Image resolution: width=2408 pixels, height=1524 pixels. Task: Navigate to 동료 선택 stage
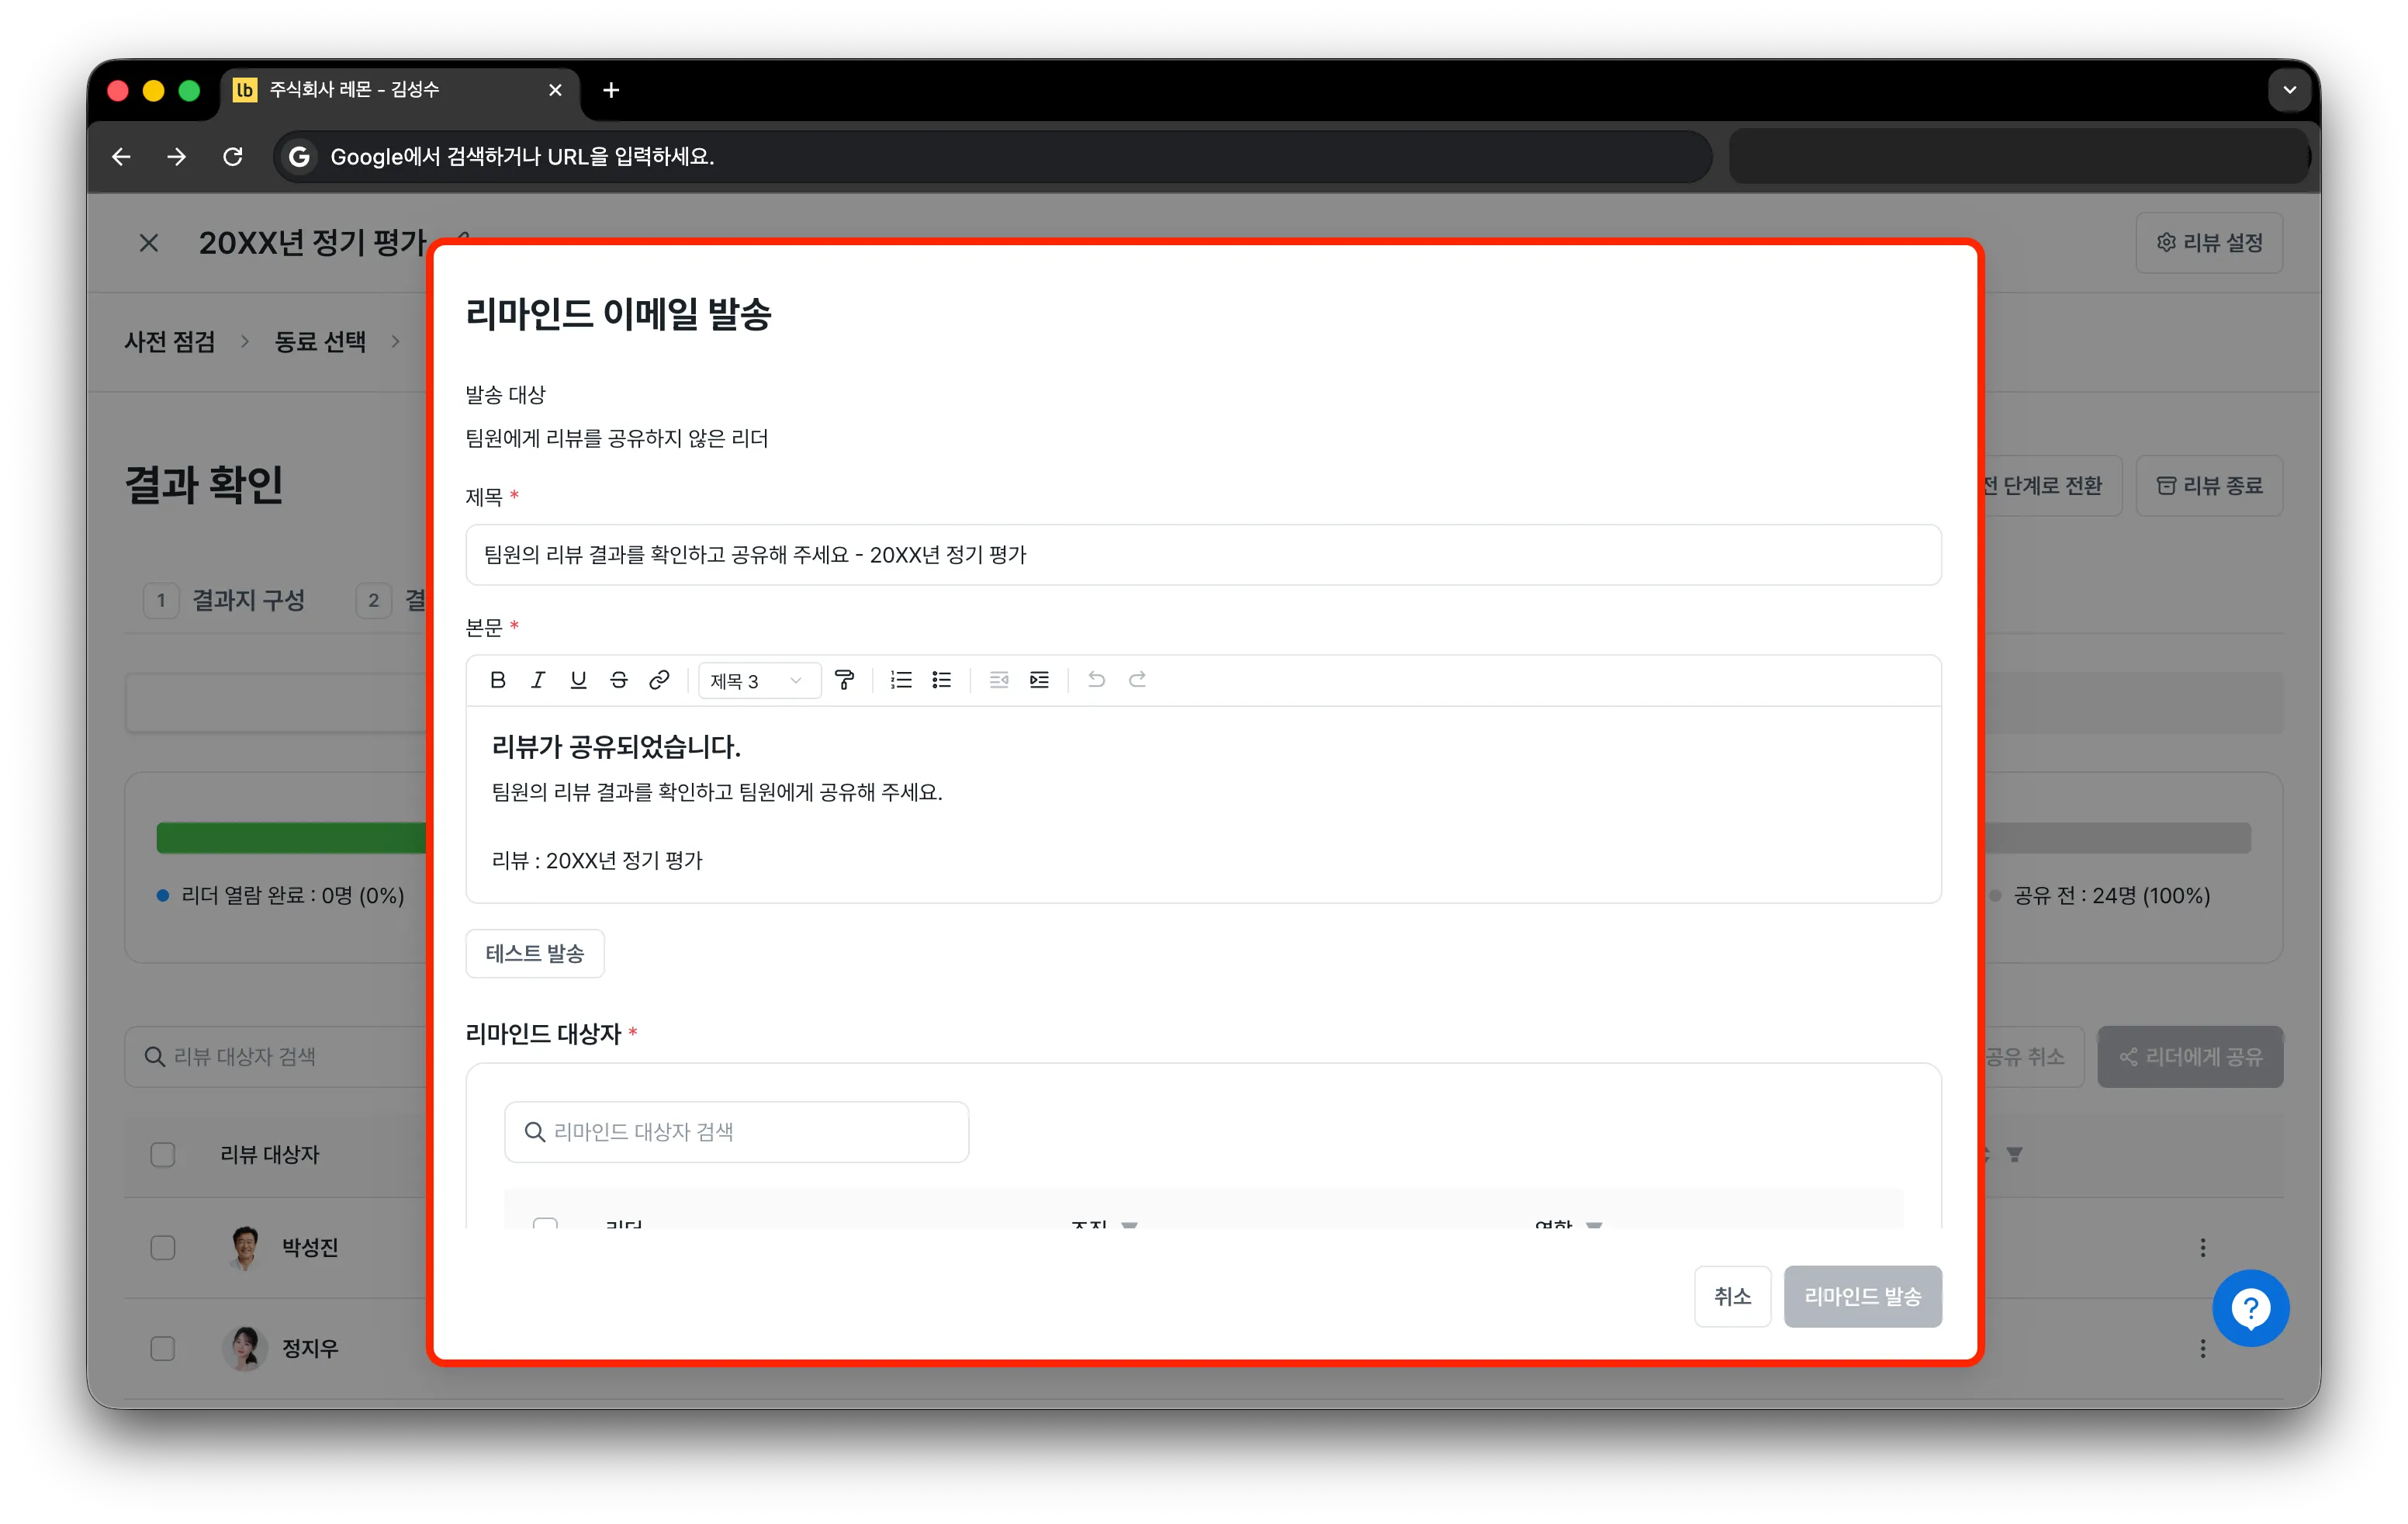tap(320, 341)
